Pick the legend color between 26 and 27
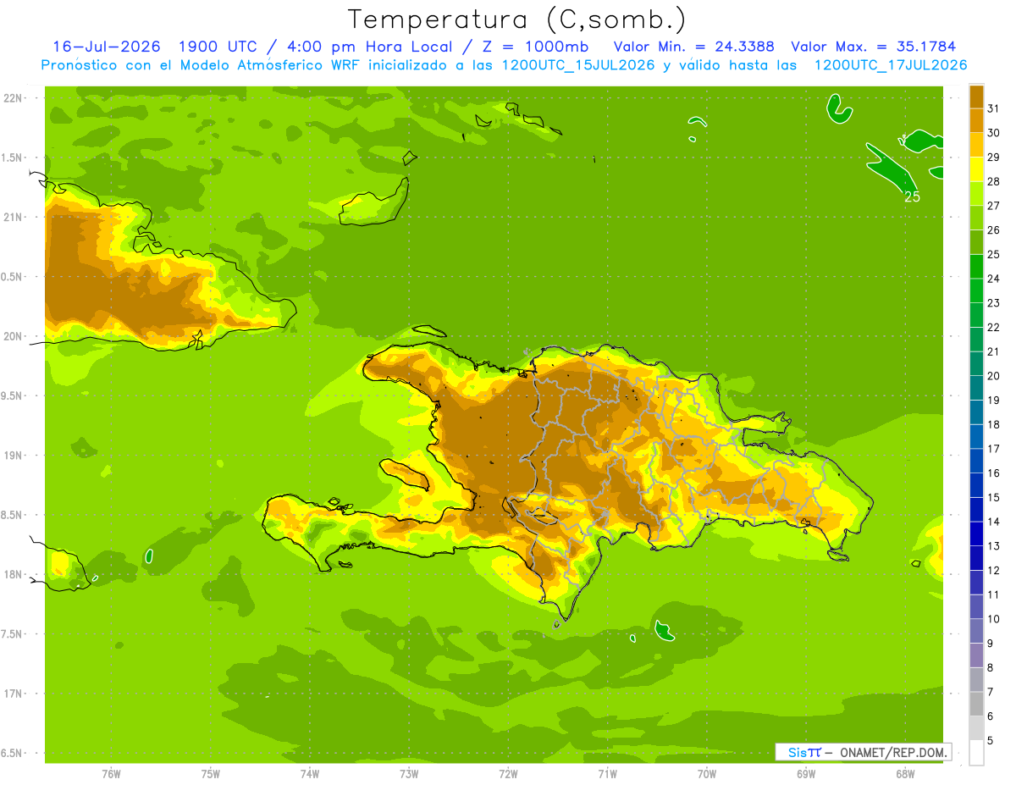1016x785 pixels. point(976,218)
